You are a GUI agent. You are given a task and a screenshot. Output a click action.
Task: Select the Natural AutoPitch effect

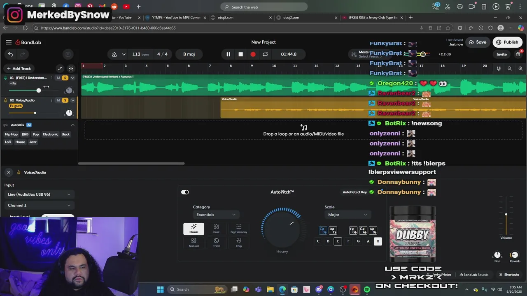(x=194, y=243)
